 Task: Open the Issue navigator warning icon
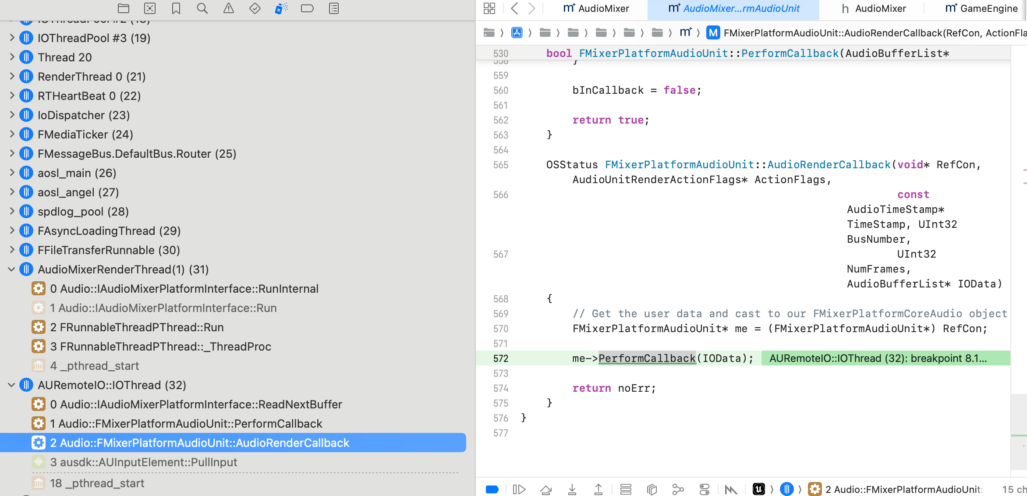click(228, 8)
